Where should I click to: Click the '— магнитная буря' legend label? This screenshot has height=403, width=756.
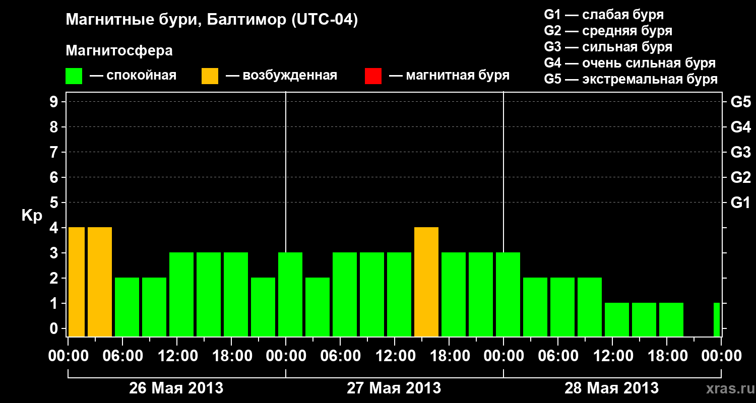(449, 76)
